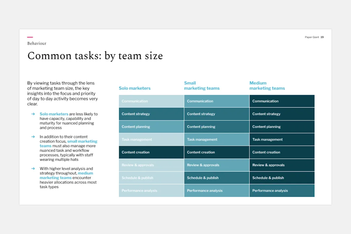Click the red dash above Behaviour

point(30,37)
